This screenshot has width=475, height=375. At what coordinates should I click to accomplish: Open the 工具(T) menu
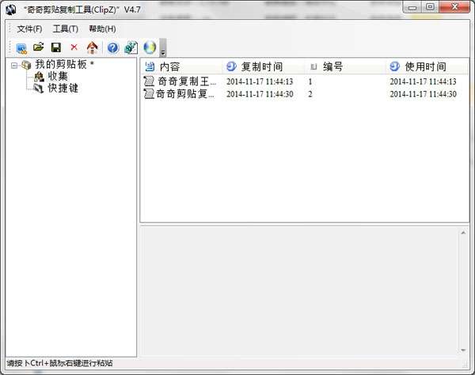(66, 29)
